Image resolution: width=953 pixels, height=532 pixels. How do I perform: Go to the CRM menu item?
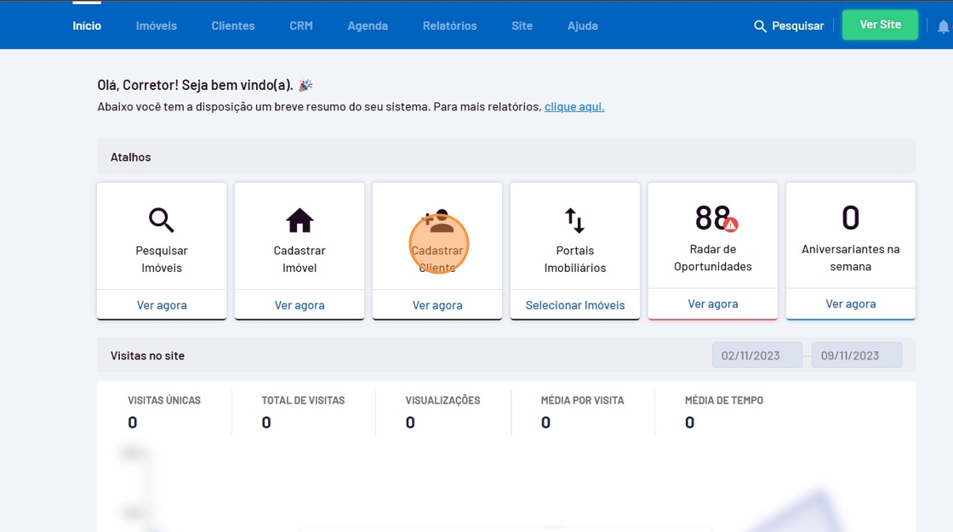(x=301, y=25)
